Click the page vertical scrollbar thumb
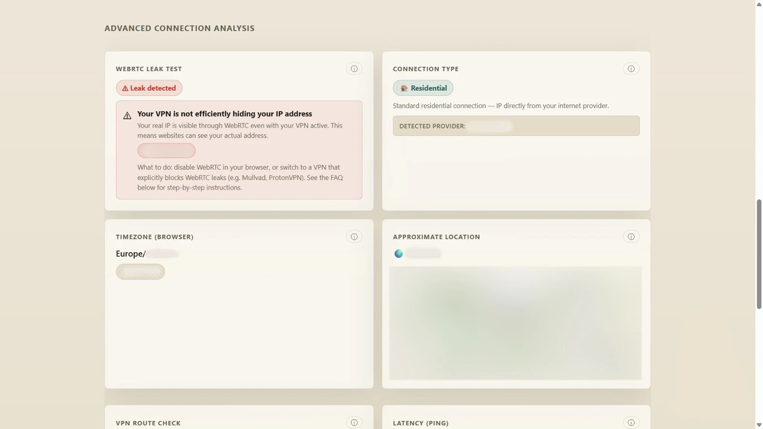 (x=759, y=255)
